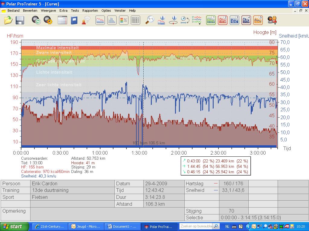Select graph layout preset 1
This screenshot has width=309, height=231.
211,20
